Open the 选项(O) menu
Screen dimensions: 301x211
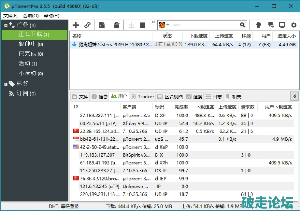pos(30,15)
